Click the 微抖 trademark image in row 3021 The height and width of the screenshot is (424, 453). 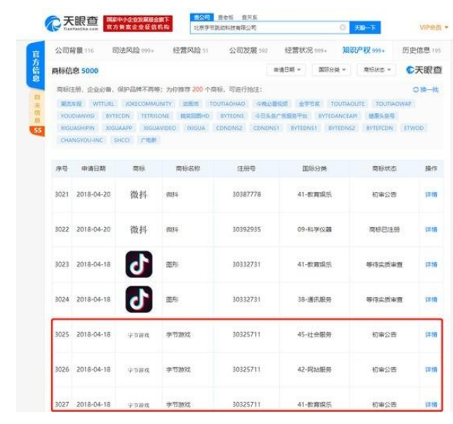(139, 195)
